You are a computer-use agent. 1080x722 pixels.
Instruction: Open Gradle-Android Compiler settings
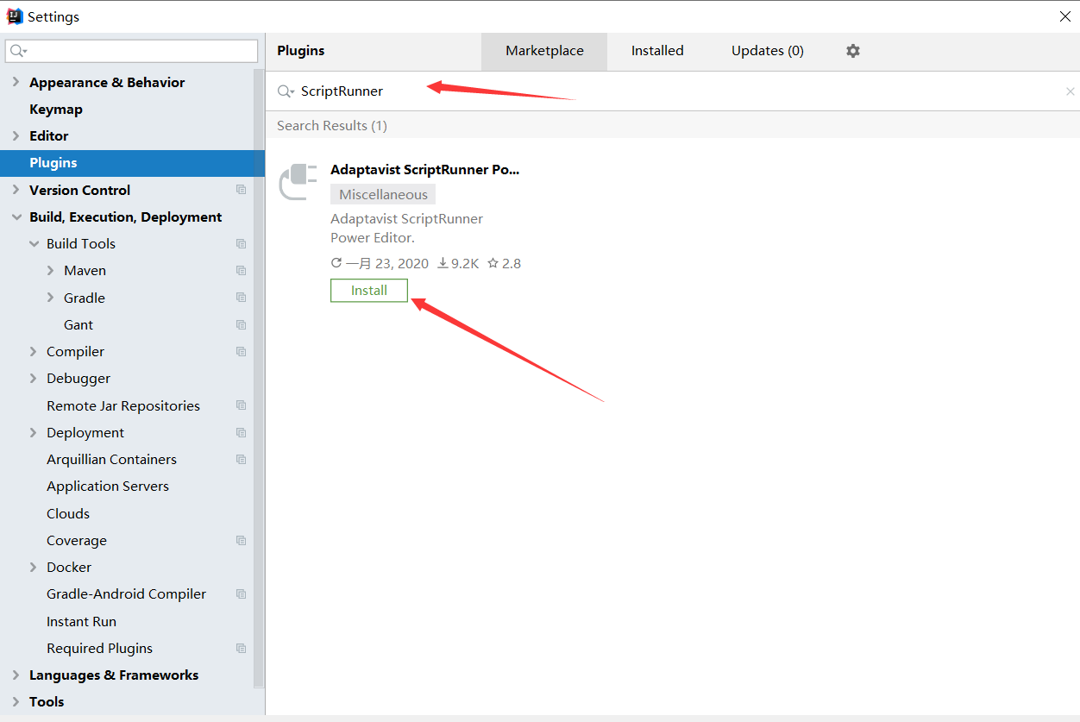tap(126, 594)
